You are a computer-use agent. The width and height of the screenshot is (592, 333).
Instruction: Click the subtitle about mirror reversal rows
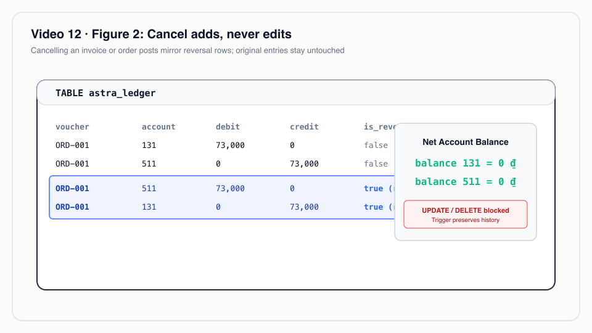coord(187,51)
